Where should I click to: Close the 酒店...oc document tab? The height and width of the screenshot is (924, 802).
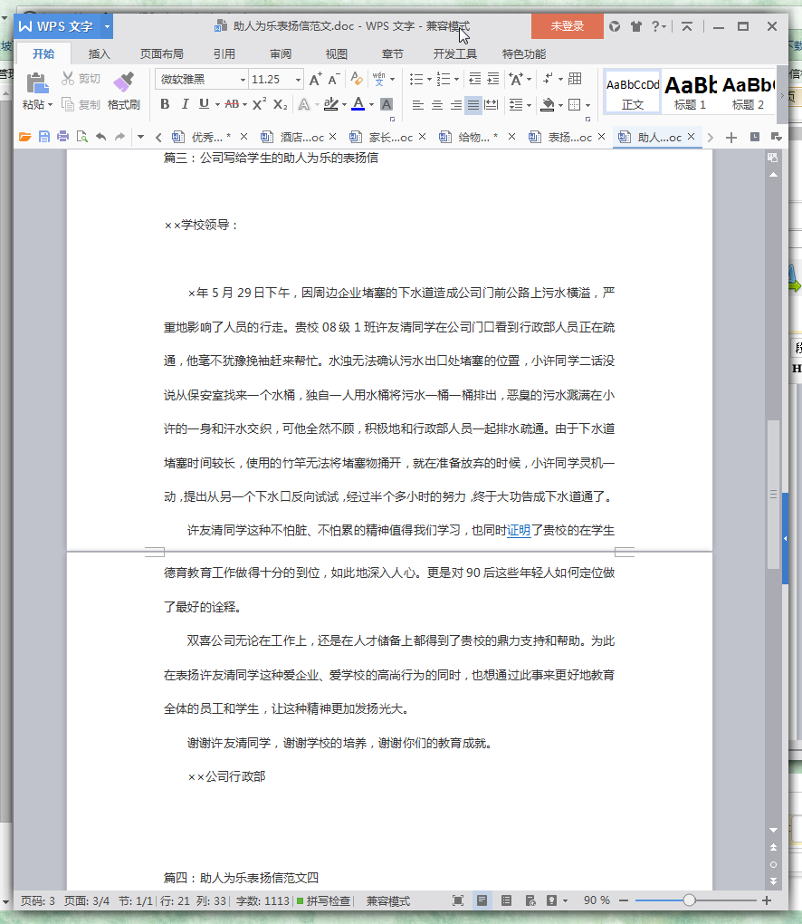333,137
